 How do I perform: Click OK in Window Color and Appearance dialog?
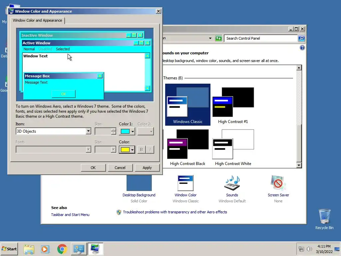[x=93, y=168]
